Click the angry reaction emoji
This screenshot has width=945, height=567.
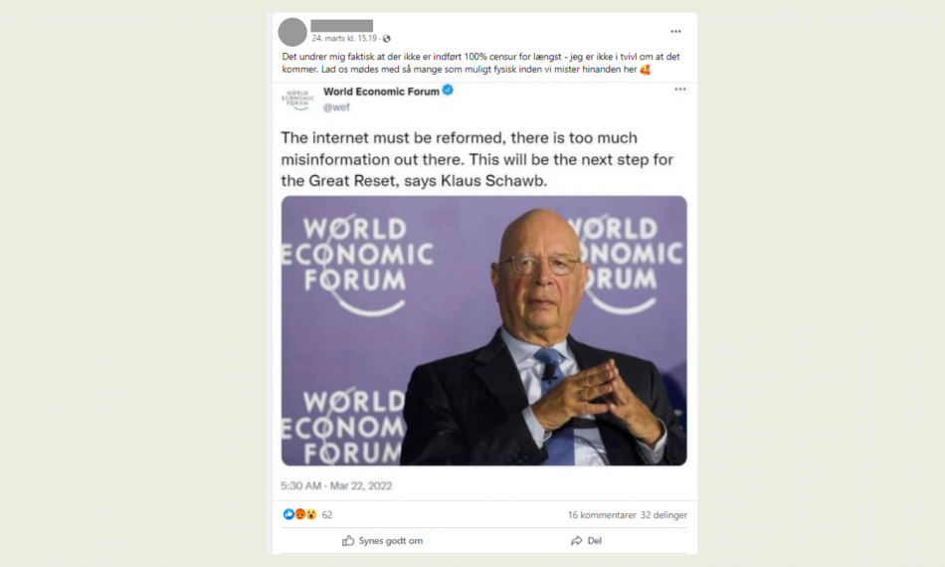[300, 514]
